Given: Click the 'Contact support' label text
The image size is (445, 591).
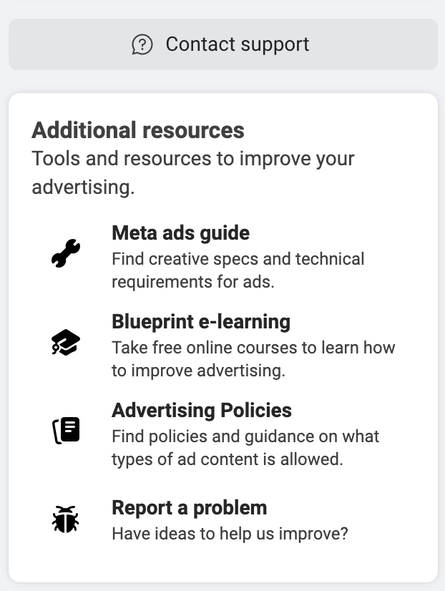Looking at the screenshot, I should [238, 44].
